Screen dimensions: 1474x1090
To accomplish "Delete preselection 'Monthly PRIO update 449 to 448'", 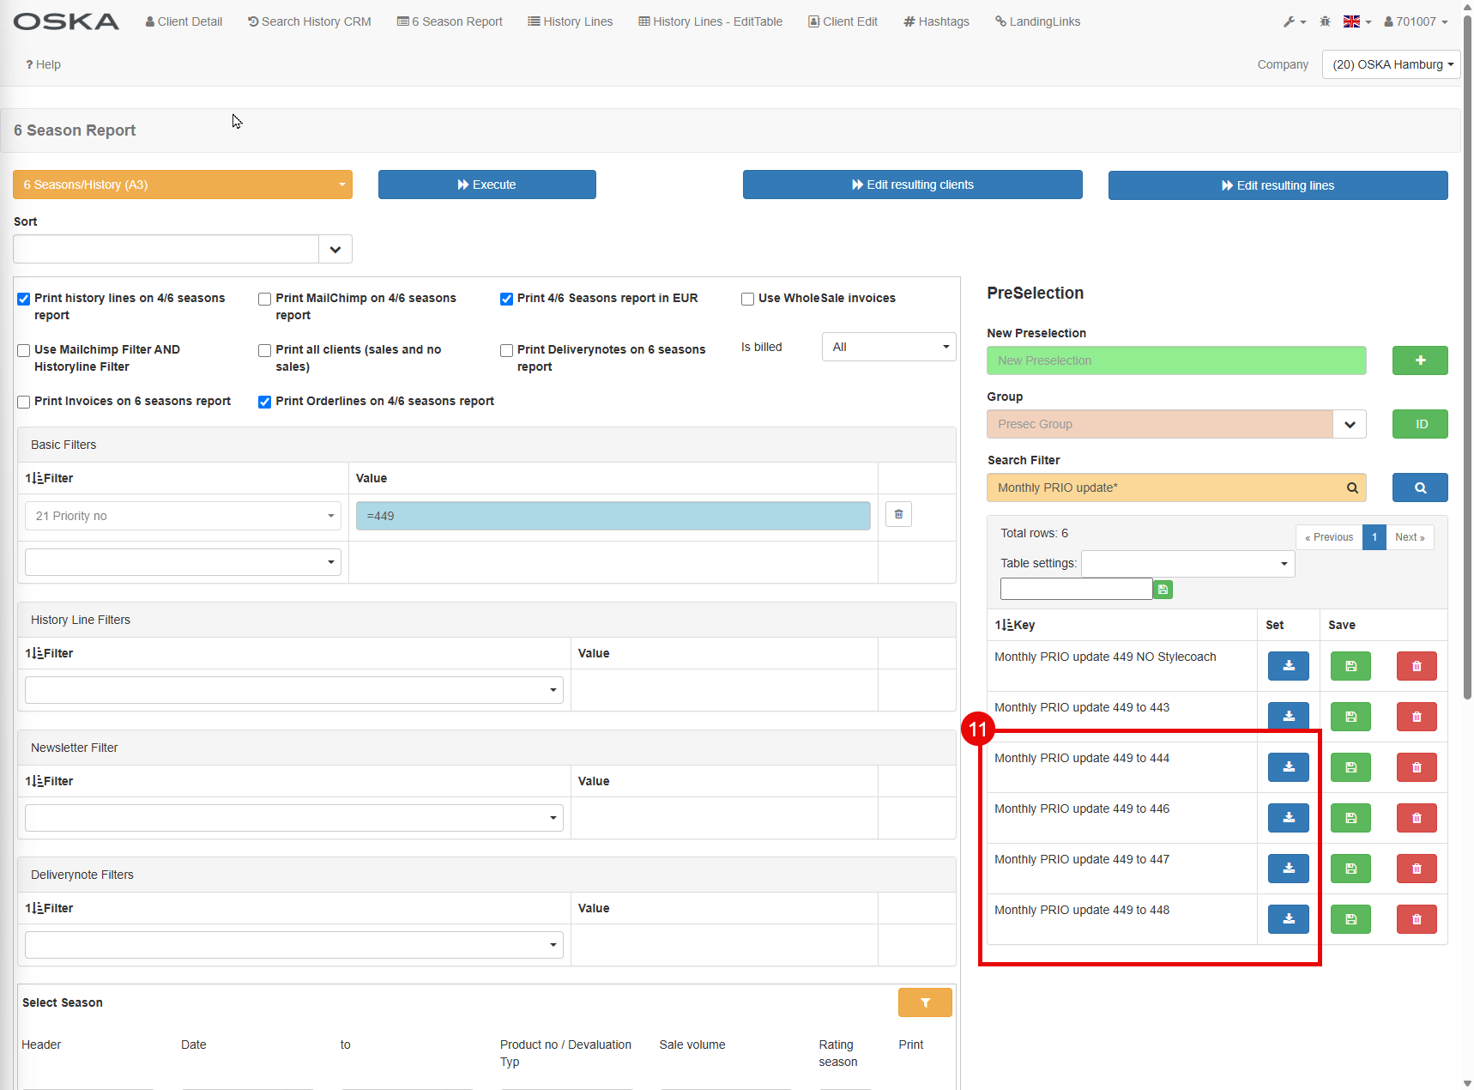I will tap(1416, 919).
